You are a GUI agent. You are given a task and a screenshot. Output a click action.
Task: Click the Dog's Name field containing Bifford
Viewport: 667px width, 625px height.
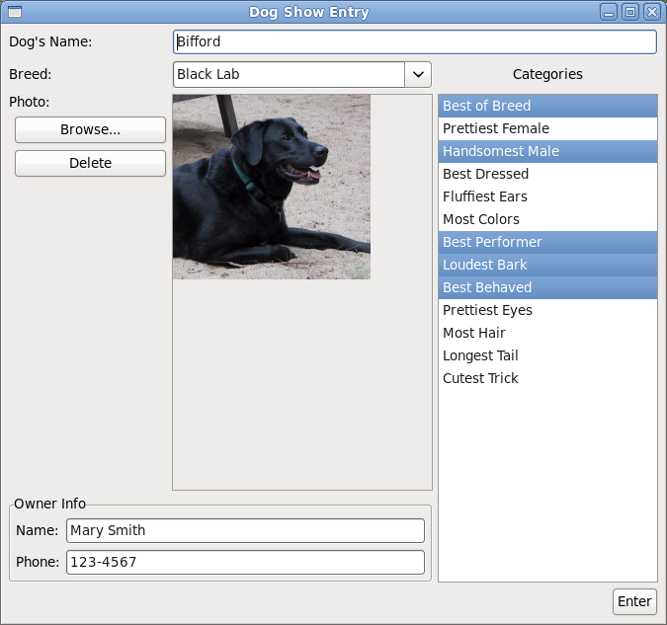(x=415, y=41)
